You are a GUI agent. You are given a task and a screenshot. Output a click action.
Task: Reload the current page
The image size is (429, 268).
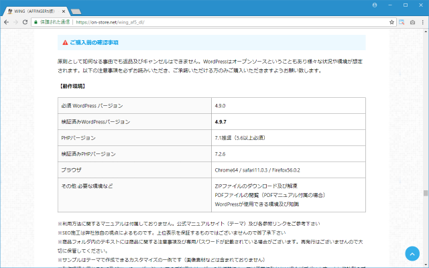pos(26,22)
